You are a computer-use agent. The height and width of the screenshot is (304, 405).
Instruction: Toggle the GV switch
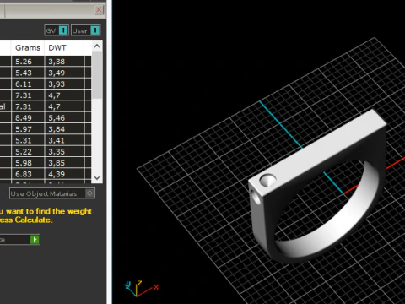tap(57, 30)
